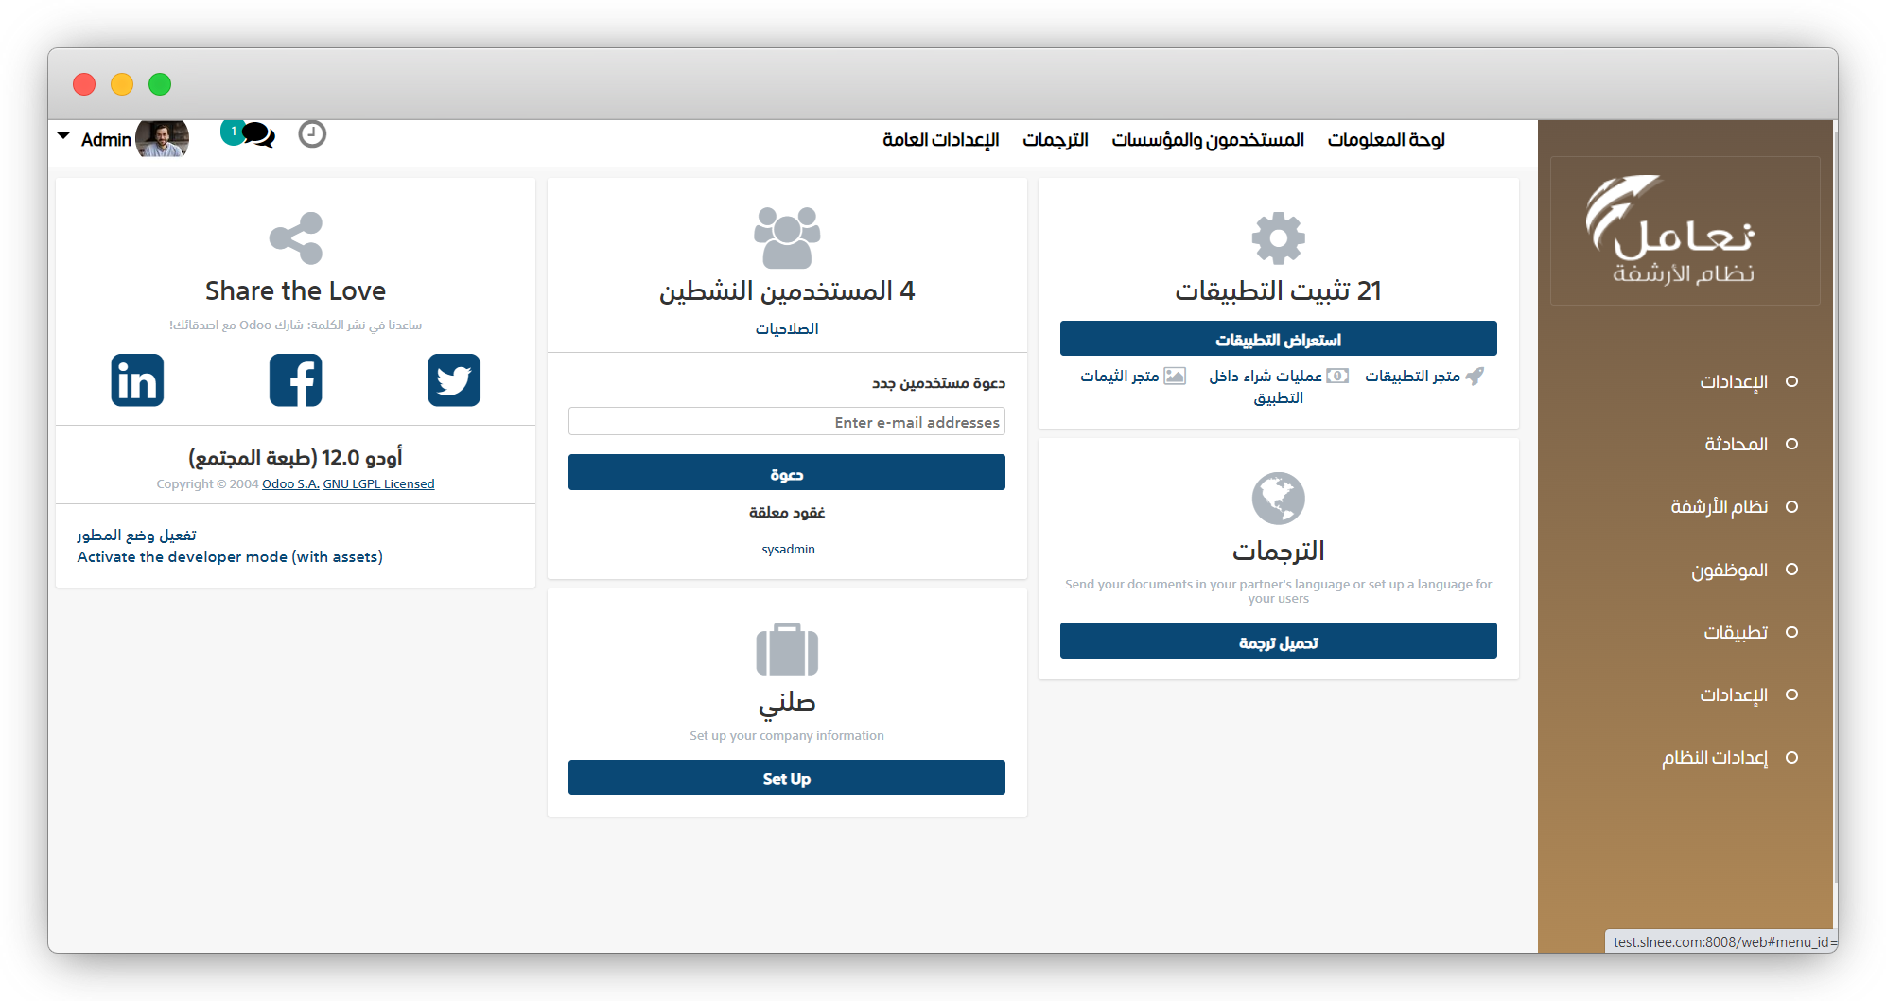Open the المستخدمون والمؤسسات top menu
Viewport: 1886px width, 1001px height.
(x=1207, y=140)
